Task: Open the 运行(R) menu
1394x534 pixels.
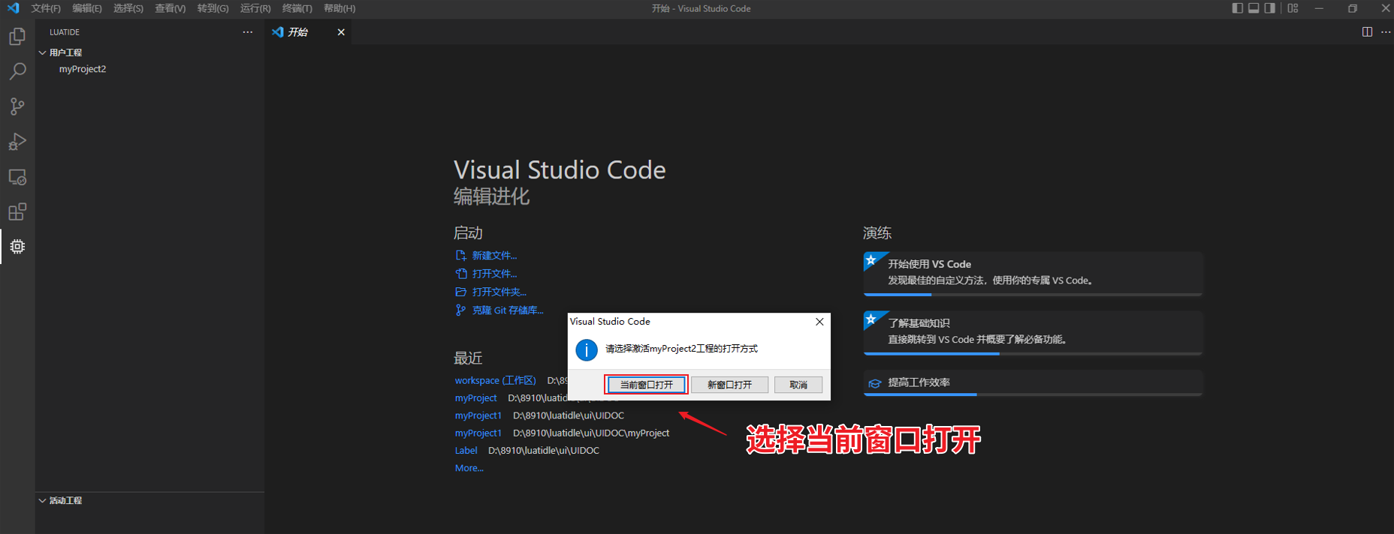Action: point(255,8)
